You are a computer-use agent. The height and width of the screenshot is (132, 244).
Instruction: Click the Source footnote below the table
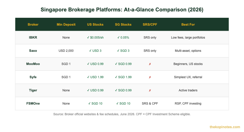pyautogui.click(x=122, y=114)
